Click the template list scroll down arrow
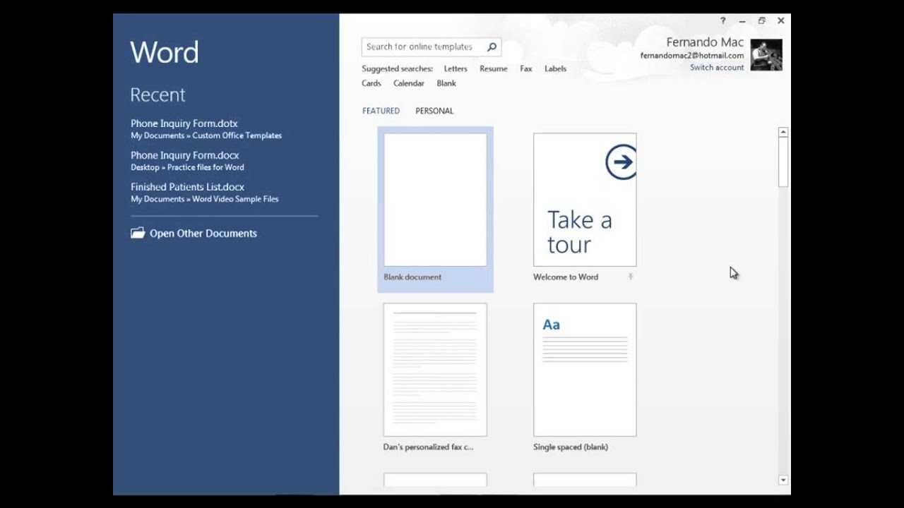Screen dimensions: 904x508 pyautogui.click(x=783, y=480)
